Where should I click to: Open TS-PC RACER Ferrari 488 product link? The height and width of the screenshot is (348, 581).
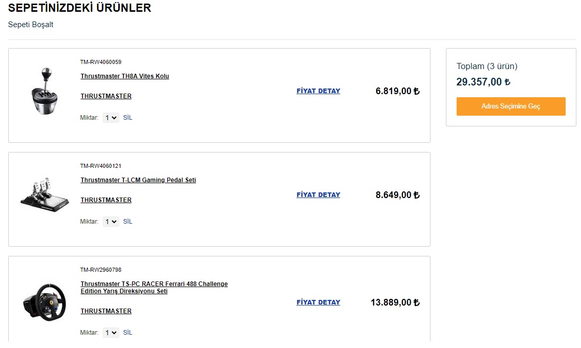[154, 287]
